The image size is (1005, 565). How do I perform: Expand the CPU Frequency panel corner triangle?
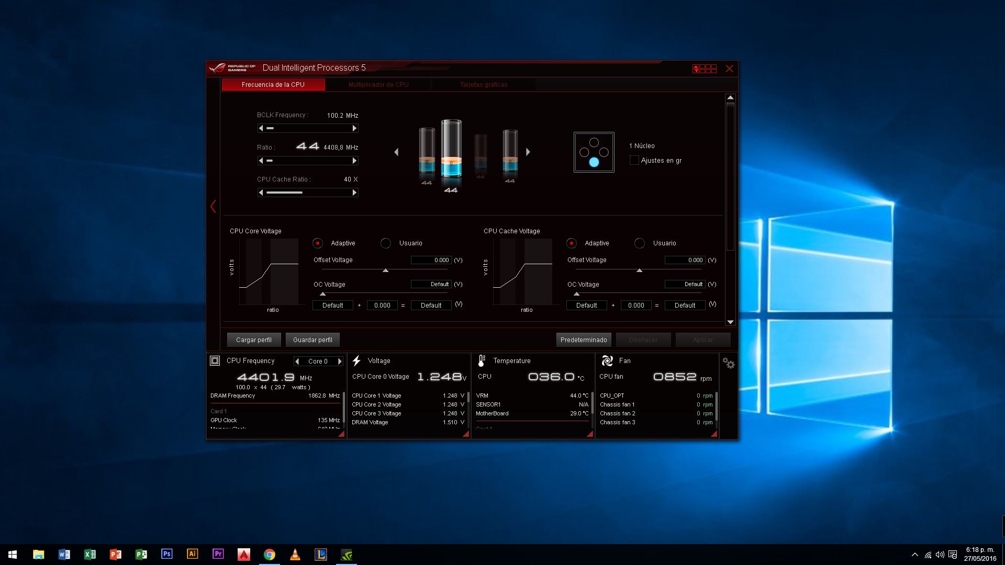341,434
